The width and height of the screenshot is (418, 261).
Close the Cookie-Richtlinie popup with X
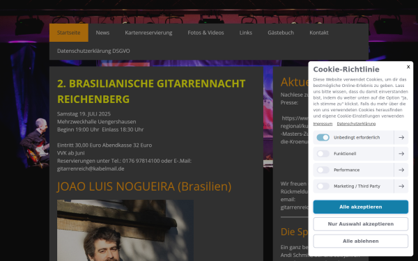tap(408, 67)
